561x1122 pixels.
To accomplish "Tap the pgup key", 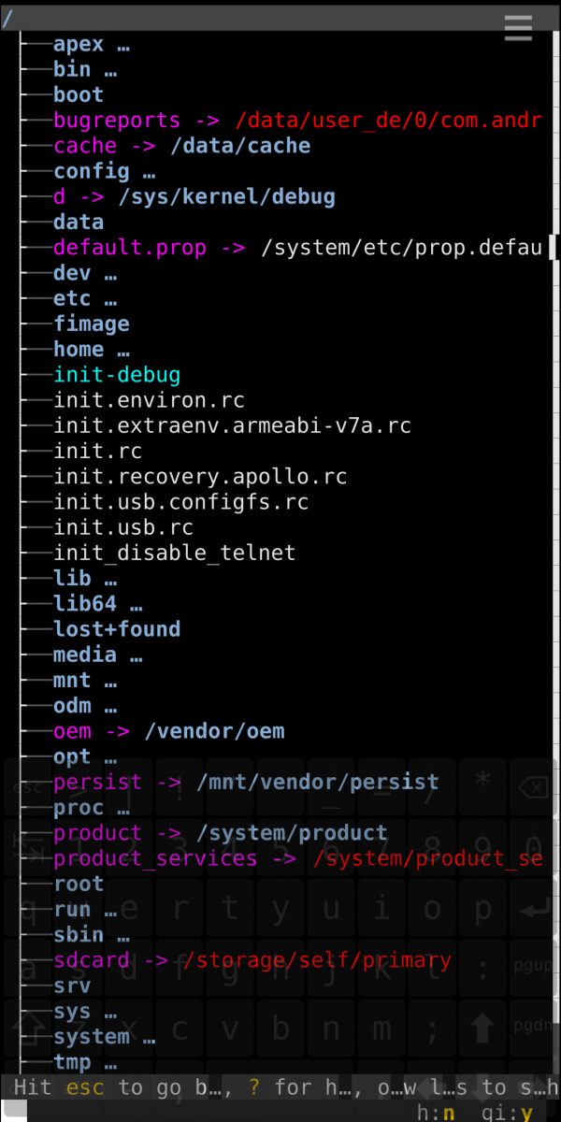I will pyautogui.click(x=536, y=966).
